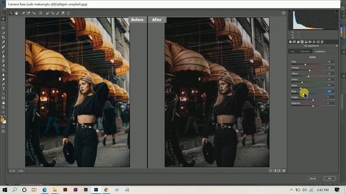The height and width of the screenshot is (194, 346).
Task: Select the Graduated Filter tool
Action: (x=63, y=13)
